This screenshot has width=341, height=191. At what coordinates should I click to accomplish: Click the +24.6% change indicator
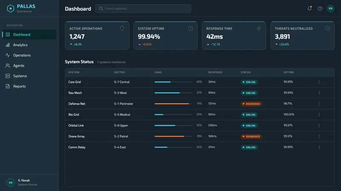(282, 45)
